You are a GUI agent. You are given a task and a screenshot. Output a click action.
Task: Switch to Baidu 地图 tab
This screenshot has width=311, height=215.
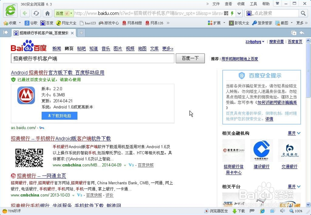click(x=142, y=49)
